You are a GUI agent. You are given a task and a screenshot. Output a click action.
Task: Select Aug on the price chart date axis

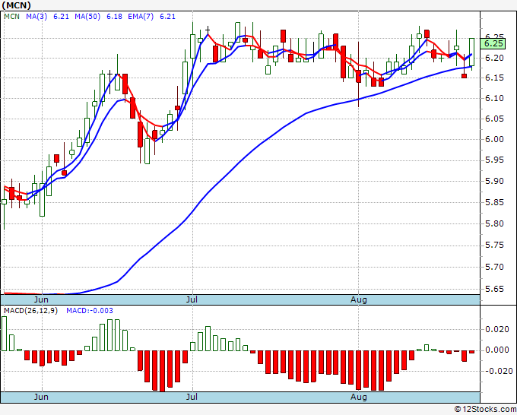click(x=358, y=299)
